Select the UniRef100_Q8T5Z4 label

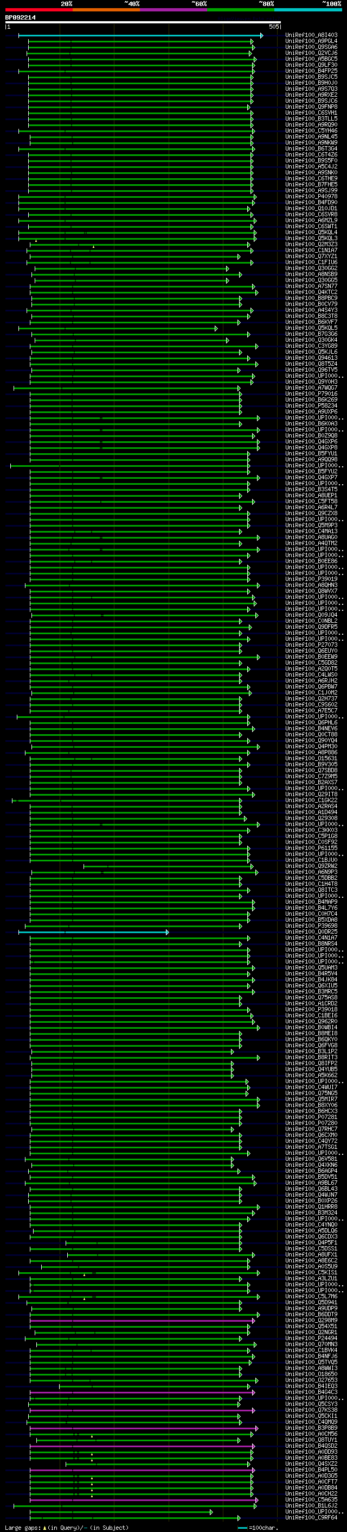[311, 364]
